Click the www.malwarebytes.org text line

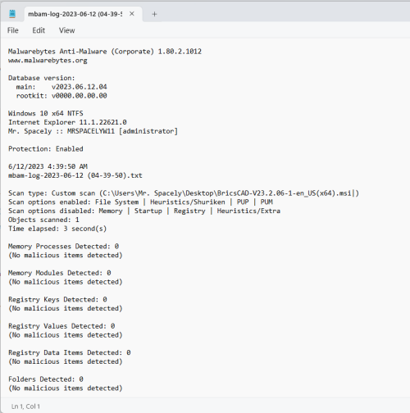pos(48,61)
